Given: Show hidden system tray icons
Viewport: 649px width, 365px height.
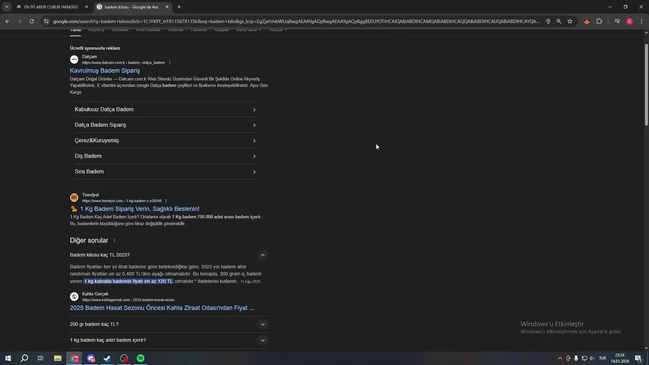Looking at the screenshot, I should click(x=560, y=358).
